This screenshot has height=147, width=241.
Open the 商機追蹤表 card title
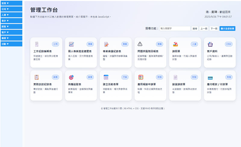point(74,84)
